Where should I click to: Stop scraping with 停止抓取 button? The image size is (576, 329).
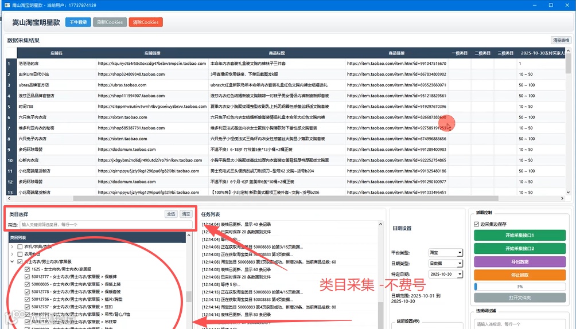(x=520, y=275)
